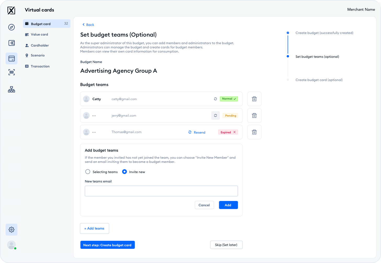Open the wallet icon in left rail

coord(12,43)
